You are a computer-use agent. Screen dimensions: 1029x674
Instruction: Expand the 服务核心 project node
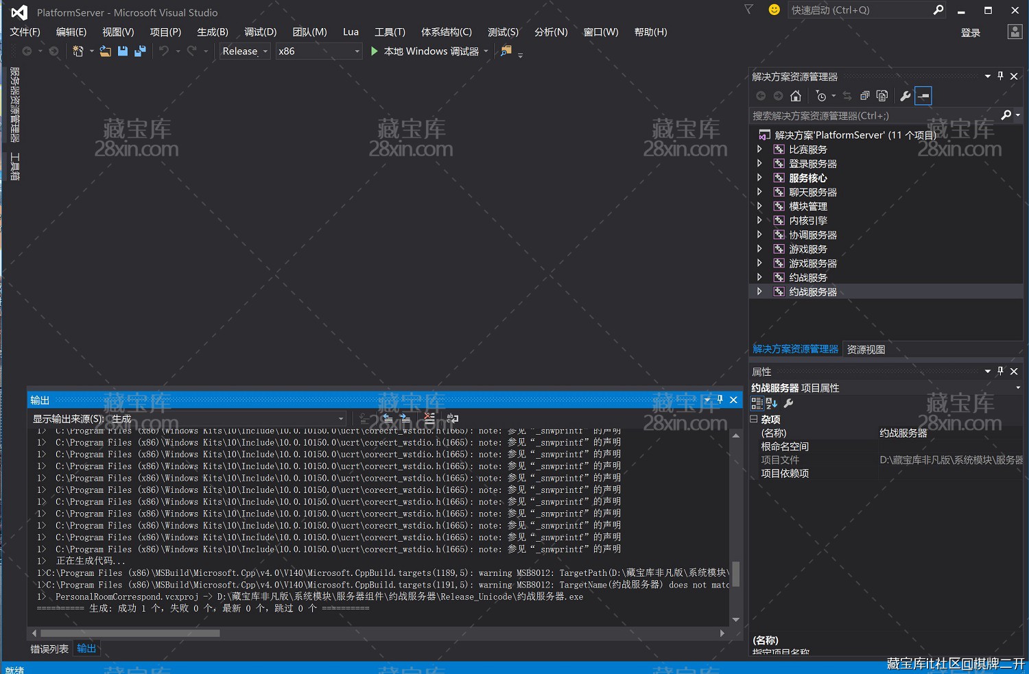[x=759, y=178]
